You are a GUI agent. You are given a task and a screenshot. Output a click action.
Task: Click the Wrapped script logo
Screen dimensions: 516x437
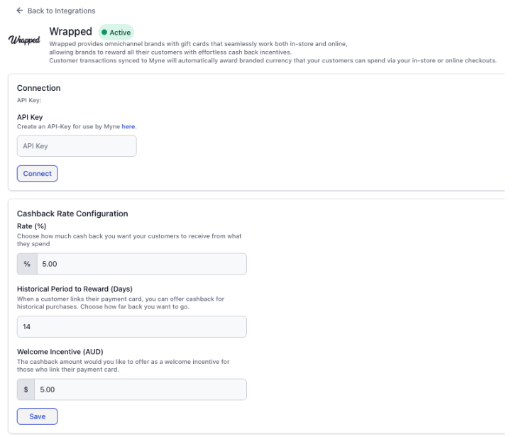click(x=24, y=40)
